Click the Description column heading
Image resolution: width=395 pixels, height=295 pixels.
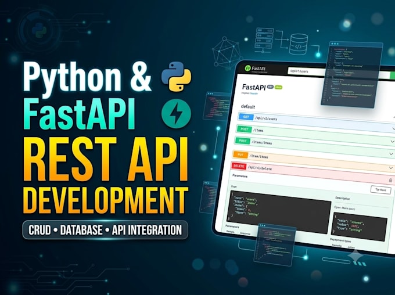pyautogui.click(x=343, y=198)
